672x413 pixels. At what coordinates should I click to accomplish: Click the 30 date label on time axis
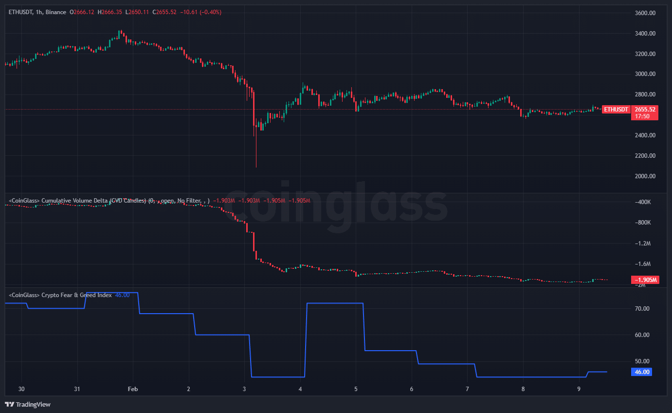(x=21, y=389)
